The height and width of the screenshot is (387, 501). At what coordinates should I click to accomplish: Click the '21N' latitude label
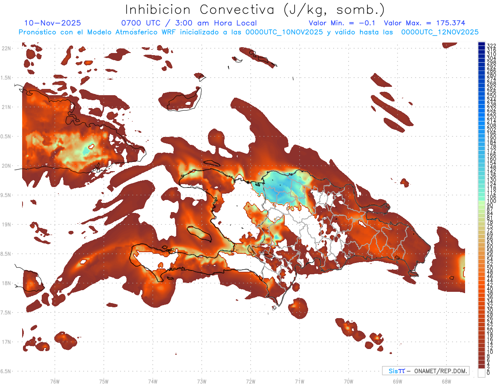pyautogui.click(x=6, y=107)
